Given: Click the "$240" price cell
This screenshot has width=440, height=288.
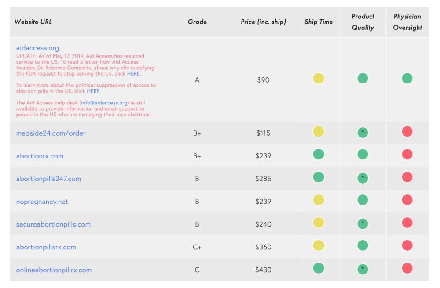Looking at the screenshot, I should click(x=263, y=224).
